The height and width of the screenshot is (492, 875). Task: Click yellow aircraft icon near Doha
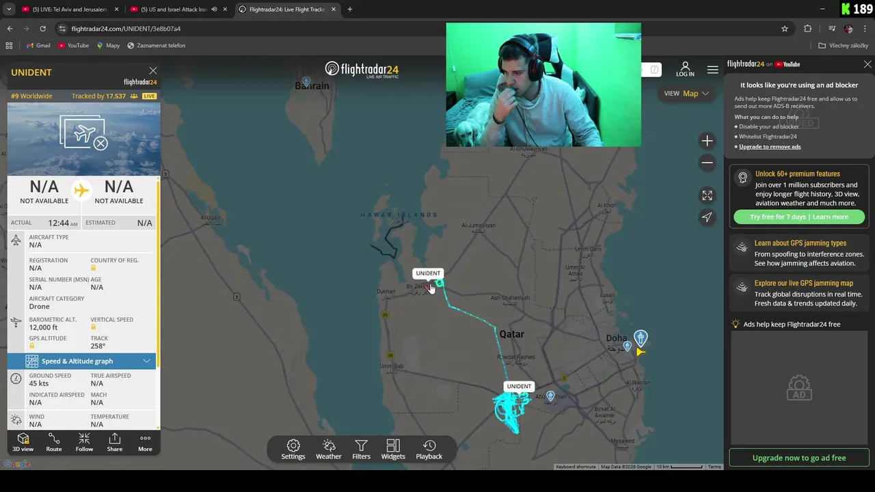click(641, 352)
